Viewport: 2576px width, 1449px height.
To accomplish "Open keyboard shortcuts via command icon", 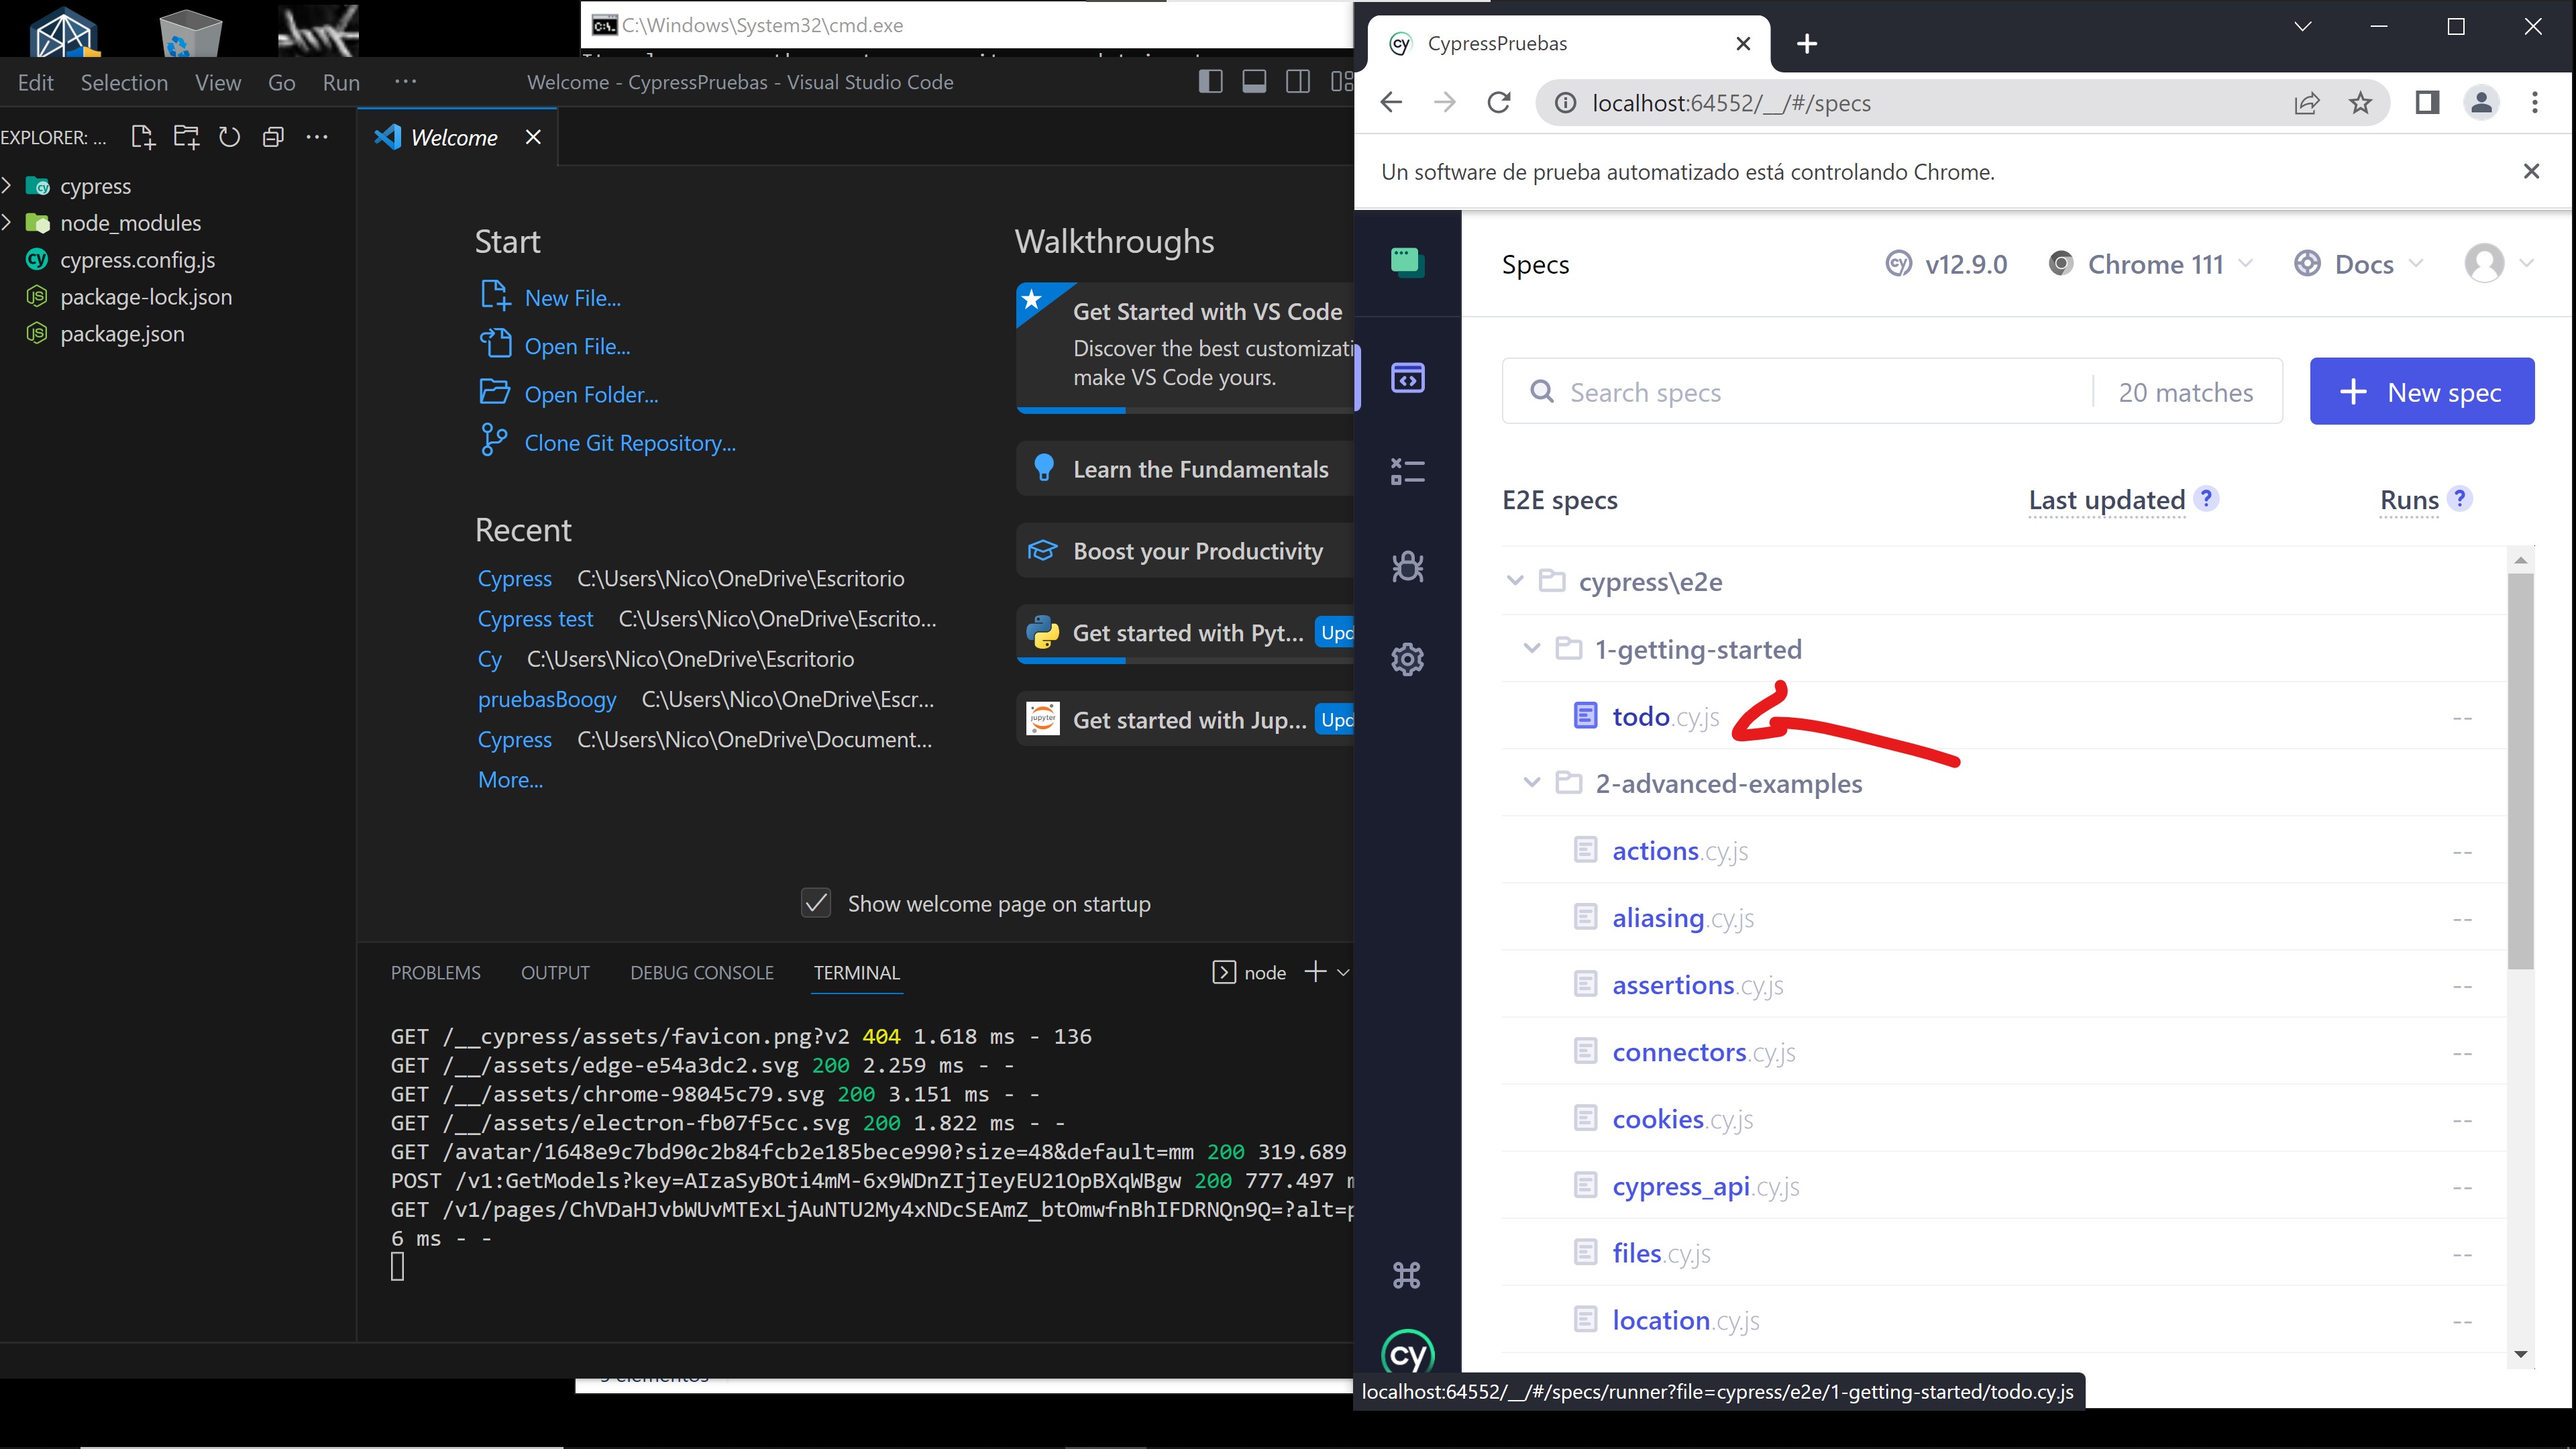I will coord(1407,1275).
